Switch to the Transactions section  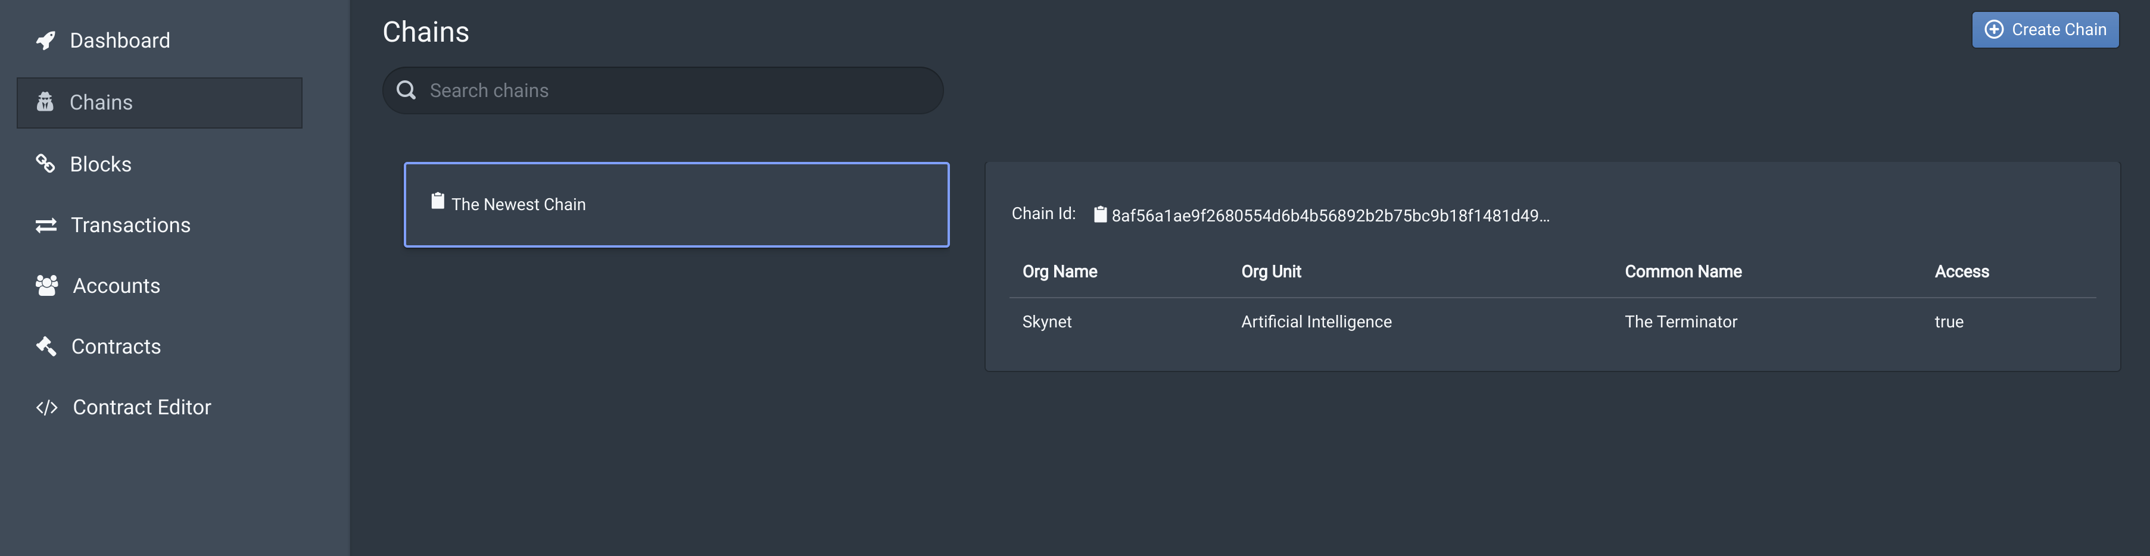pos(130,224)
